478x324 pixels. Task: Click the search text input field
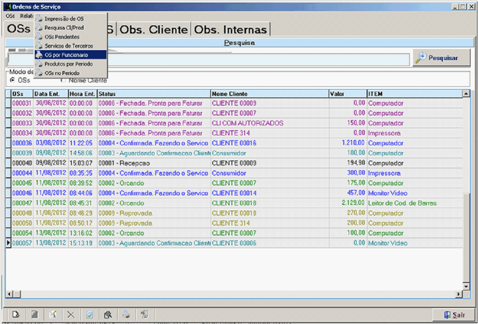pos(208,60)
